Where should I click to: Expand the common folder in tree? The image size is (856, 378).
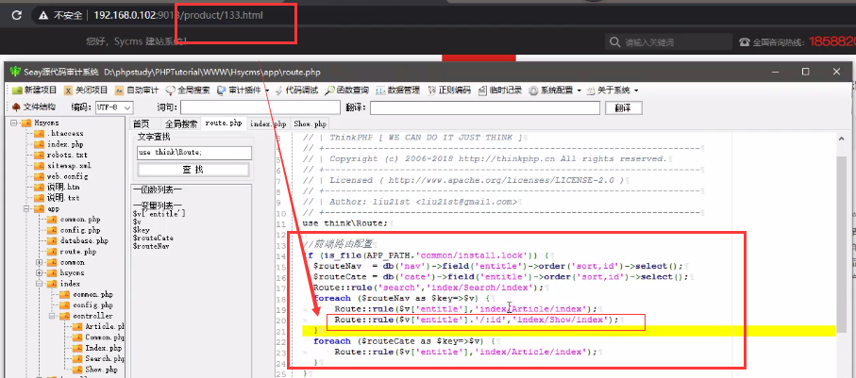(39, 262)
